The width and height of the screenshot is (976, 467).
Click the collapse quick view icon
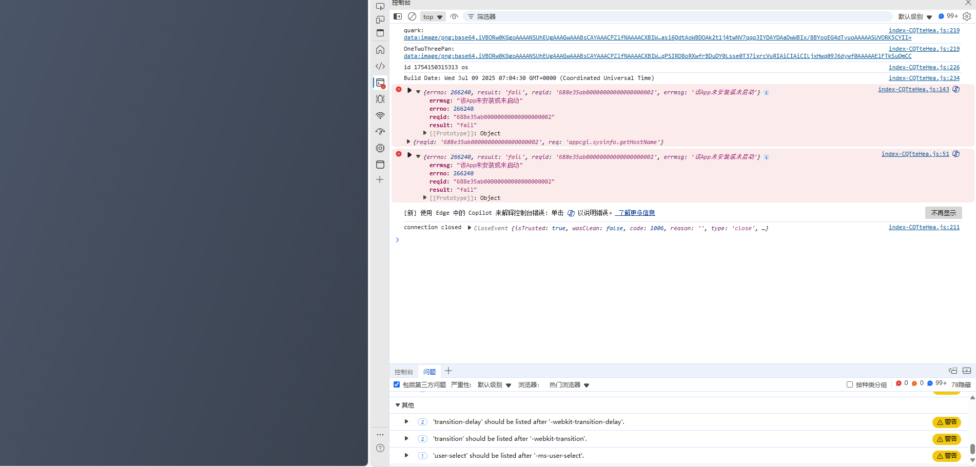click(967, 371)
